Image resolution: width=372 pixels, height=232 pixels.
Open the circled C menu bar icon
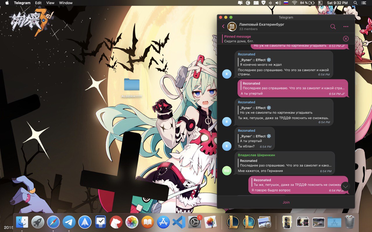(248, 3)
